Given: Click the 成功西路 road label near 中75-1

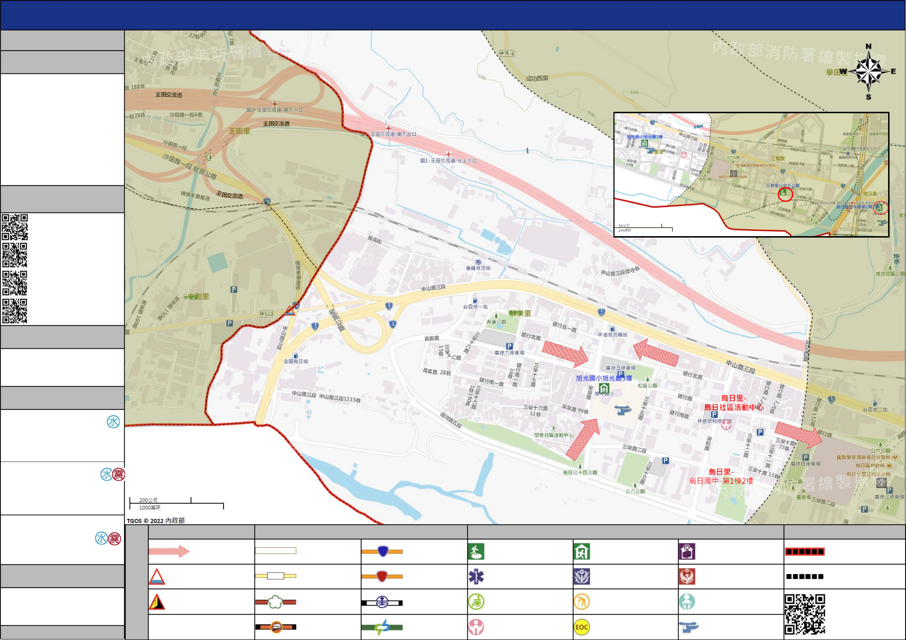Looking at the screenshot, I should coord(537,78).
